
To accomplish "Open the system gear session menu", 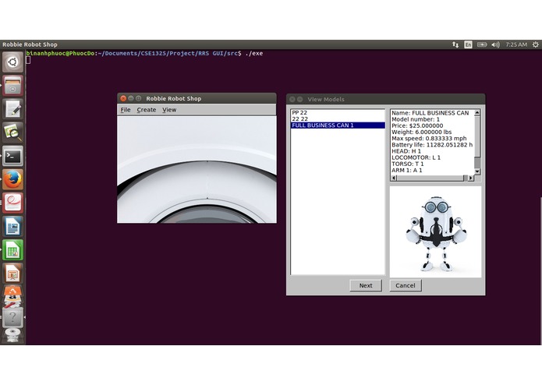I will 536,44.
